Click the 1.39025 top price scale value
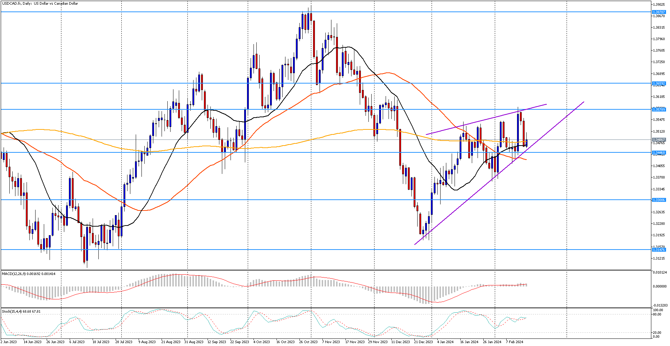Viewport: 670px width, 346px height. pyautogui.click(x=659, y=5)
